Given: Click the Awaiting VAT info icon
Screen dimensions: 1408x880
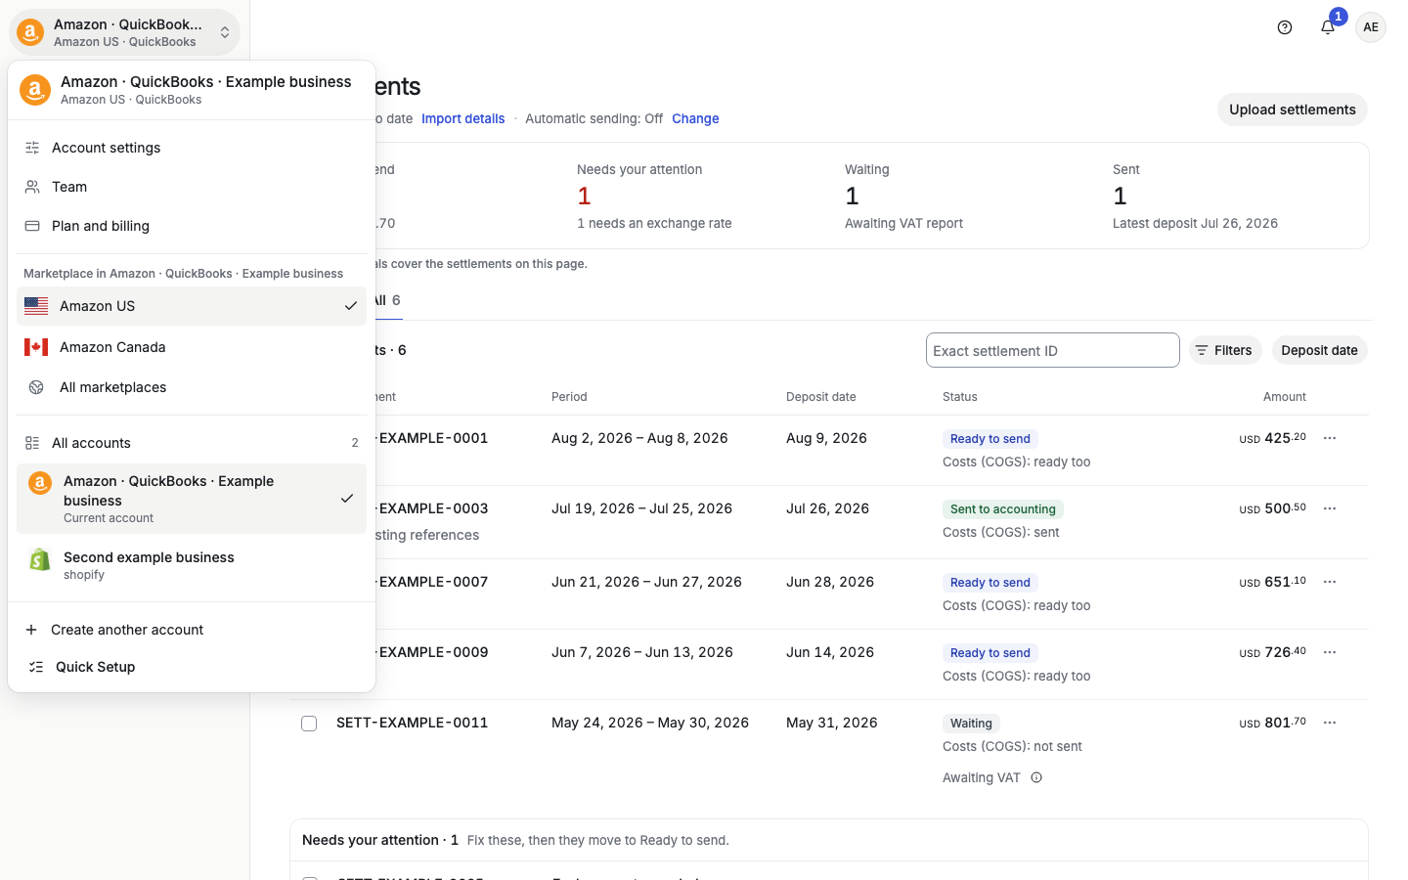Looking at the screenshot, I should pyautogui.click(x=1036, y=778).
